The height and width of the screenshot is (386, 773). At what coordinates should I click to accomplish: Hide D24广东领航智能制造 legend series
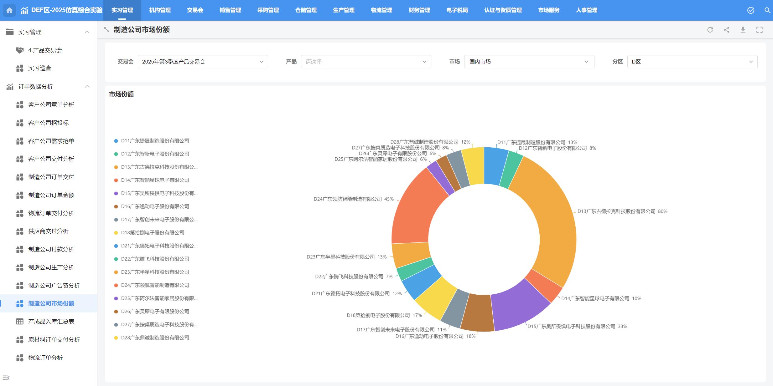coord(155,285)
